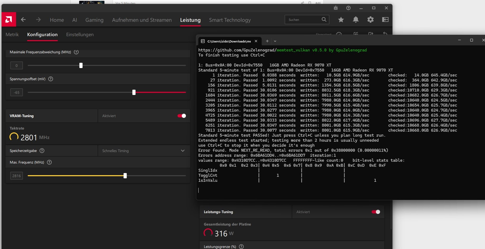This screenshot has width=485, height=249.
Task: Show help for Leistungsgrenze (%)
Action: [241, 247]
